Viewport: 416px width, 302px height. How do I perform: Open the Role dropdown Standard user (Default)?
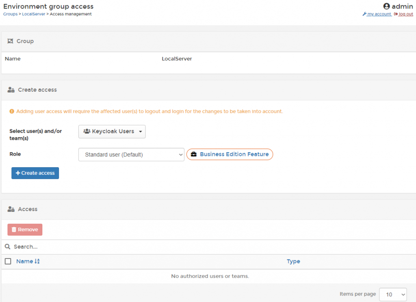[x=131, y=155]
